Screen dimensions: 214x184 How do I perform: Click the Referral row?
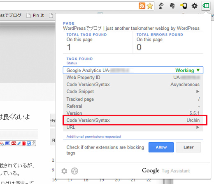click(133, 106)
